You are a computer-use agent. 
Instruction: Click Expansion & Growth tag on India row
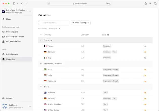point(111,75)
